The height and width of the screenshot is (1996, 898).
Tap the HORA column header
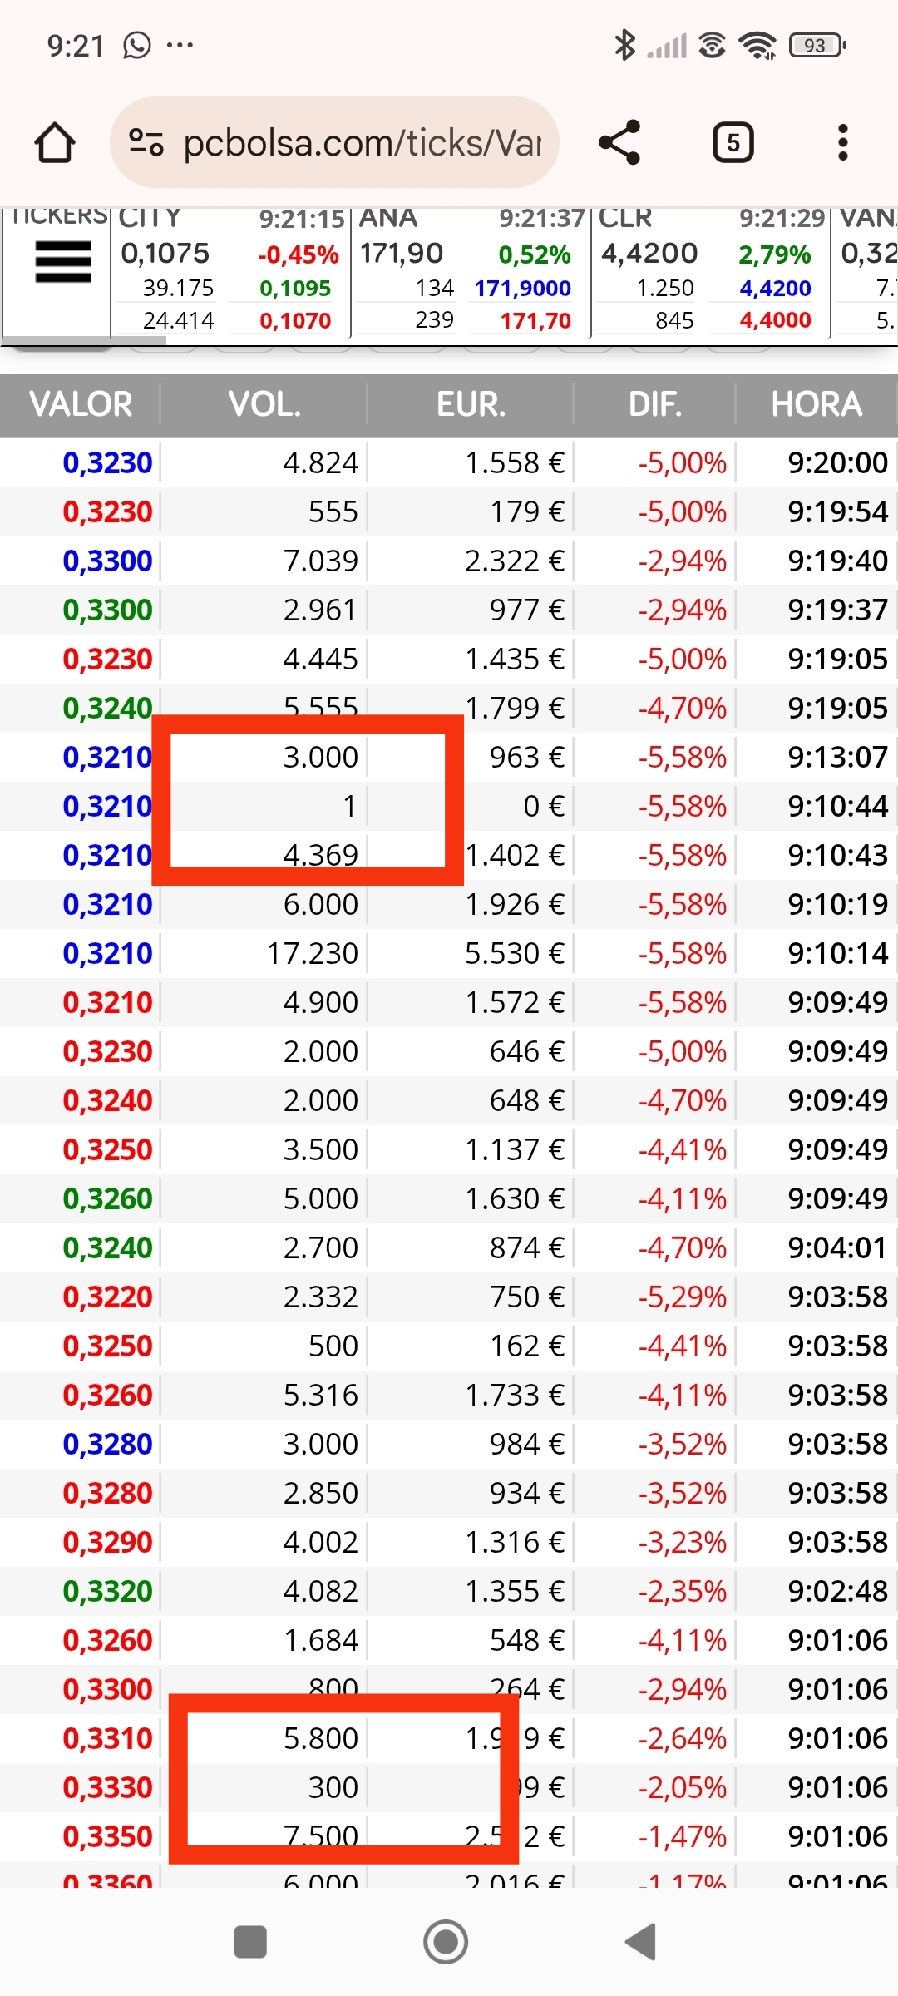[x=817, y=404]
